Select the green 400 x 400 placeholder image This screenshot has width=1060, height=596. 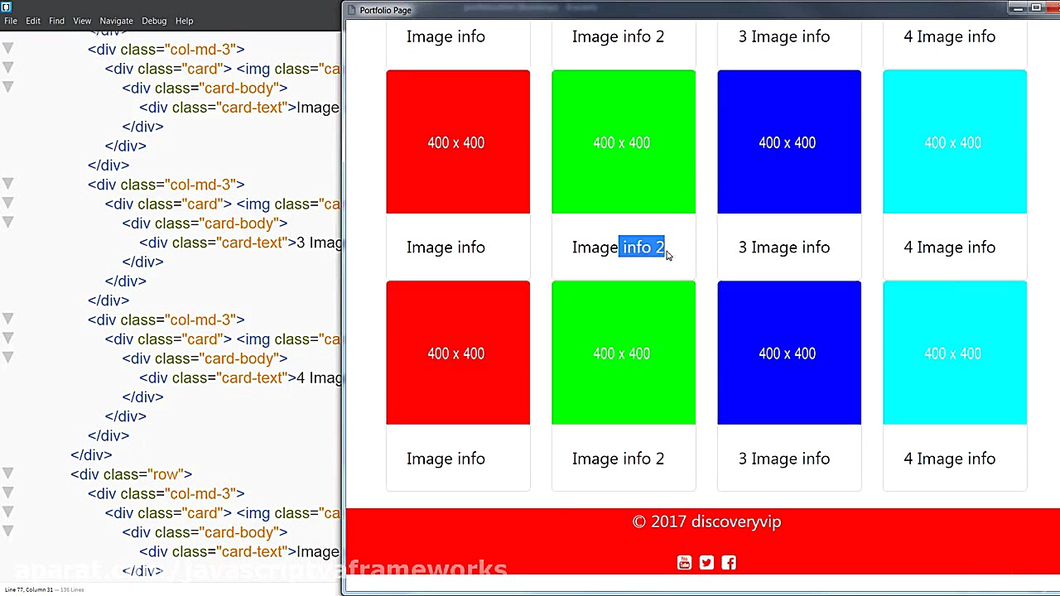[624, 142]
